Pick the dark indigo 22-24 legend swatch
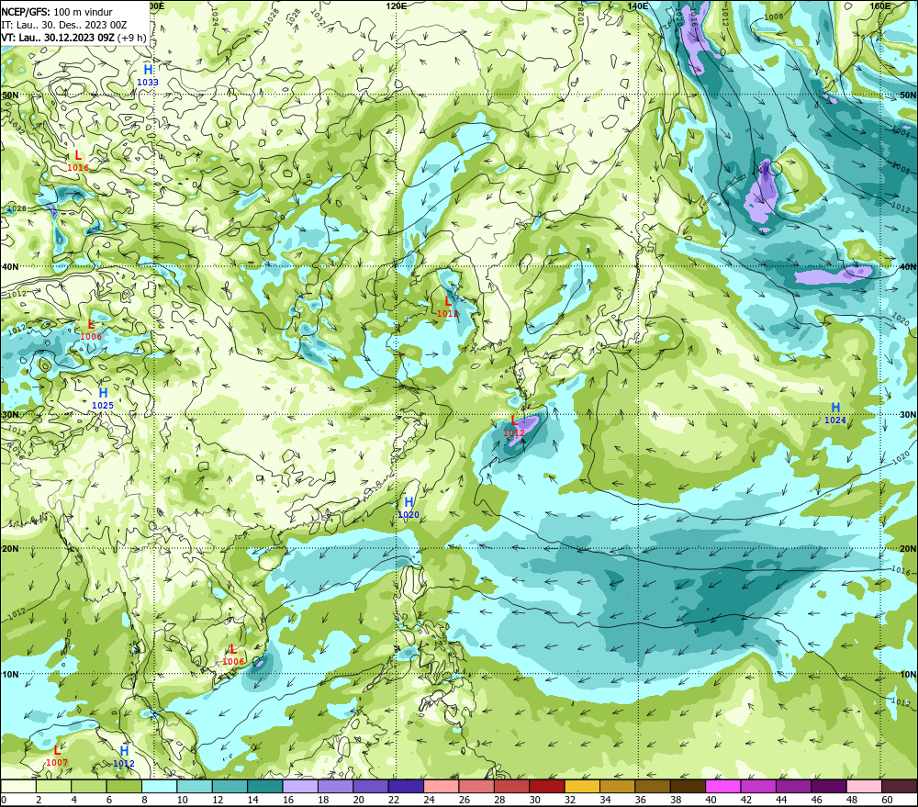This screenshot has width=918, height=807. 406,786
